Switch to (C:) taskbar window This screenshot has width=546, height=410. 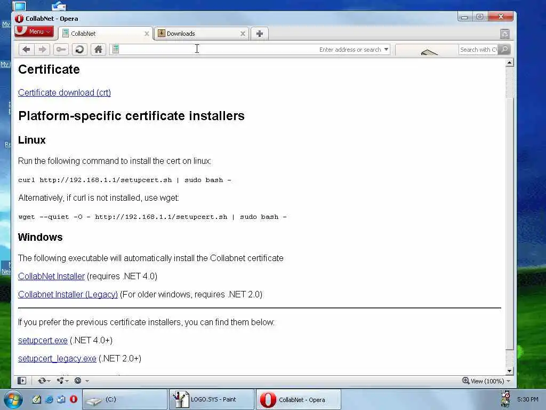click(x=125, y=399)
